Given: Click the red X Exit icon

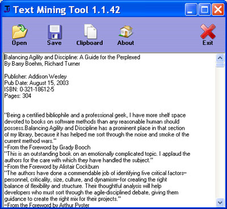Looking at the screenshot, I should pos(208,32).
